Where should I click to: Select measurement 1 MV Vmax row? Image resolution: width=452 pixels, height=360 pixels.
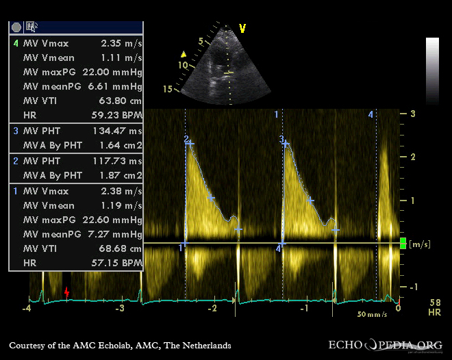(x=75, y=192)
